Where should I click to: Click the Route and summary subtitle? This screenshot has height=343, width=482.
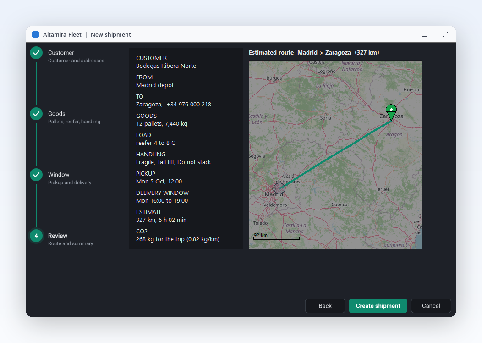pos(71,243)
